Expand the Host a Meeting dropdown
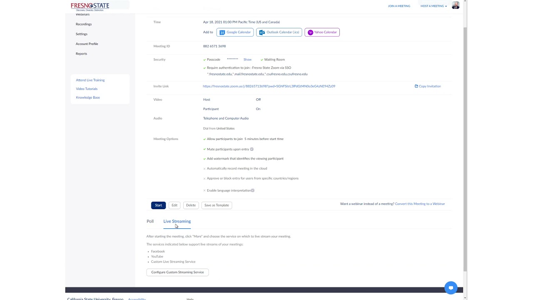The height and width of the screenshot is (300, 533). point(433,6)
